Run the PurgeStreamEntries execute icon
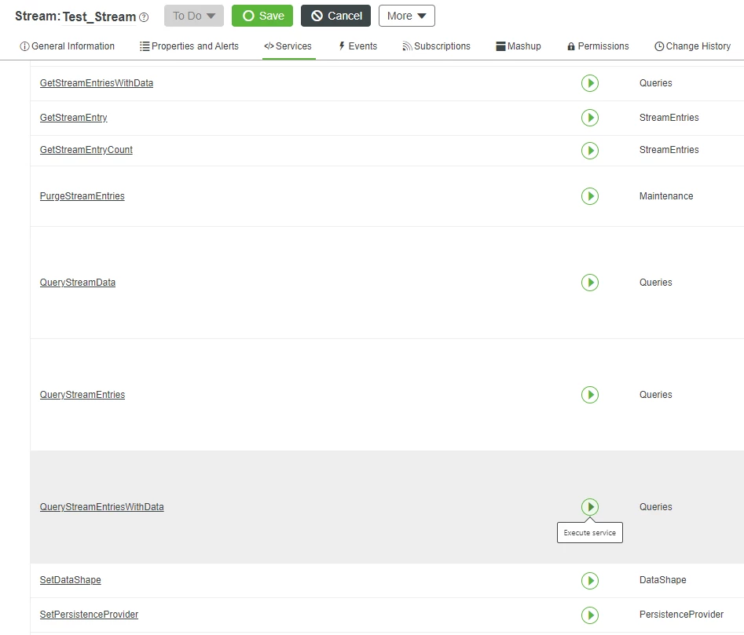The image size is (744, 635). 590,196
